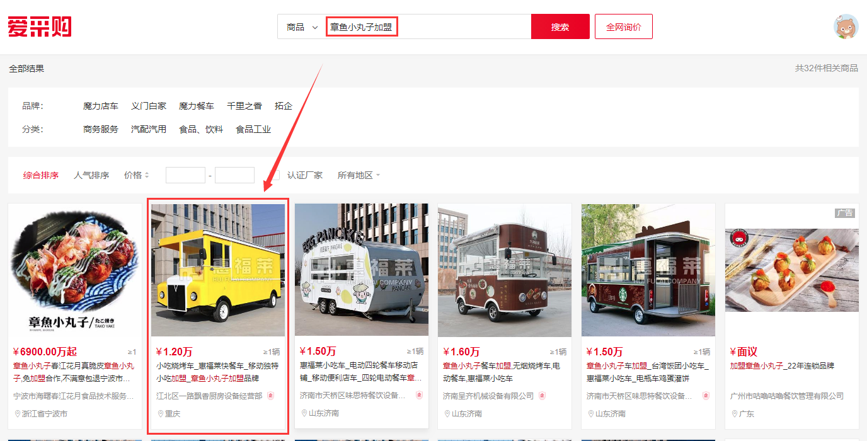Click the 全部结果 label
Screen dimensions: 867x441
click(26, 68)
